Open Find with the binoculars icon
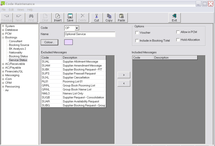This screenshot has width=215, height=146. click(31, 18)
